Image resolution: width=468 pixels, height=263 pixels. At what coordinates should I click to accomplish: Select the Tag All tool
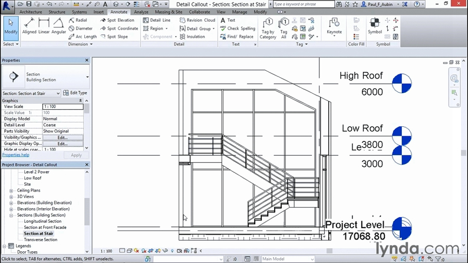click(x=284, y=28)
